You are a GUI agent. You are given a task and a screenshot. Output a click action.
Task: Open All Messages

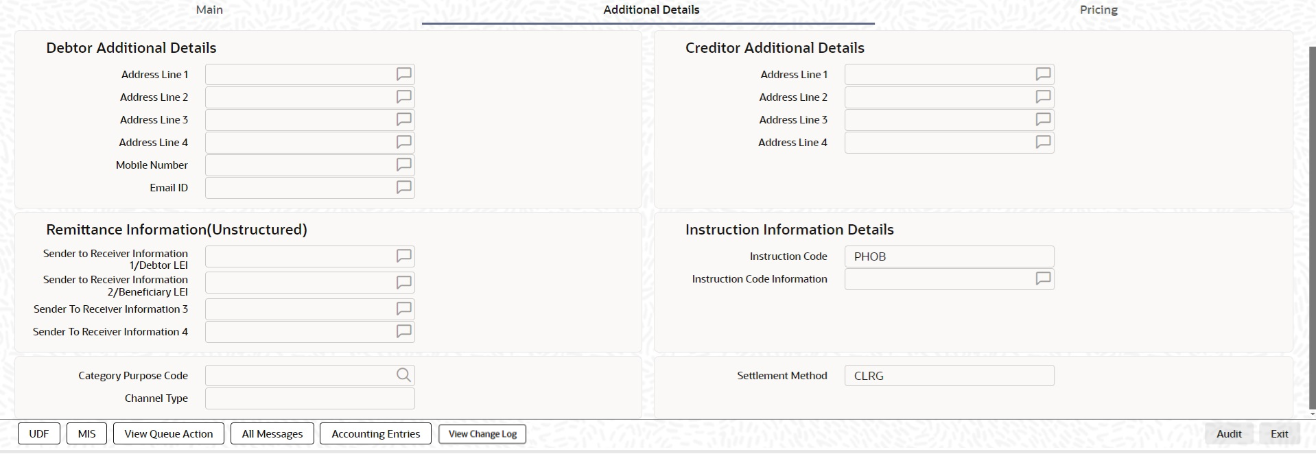272,433
